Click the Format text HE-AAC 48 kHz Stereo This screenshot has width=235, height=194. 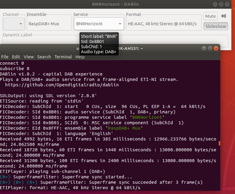[x=162, y=24]
